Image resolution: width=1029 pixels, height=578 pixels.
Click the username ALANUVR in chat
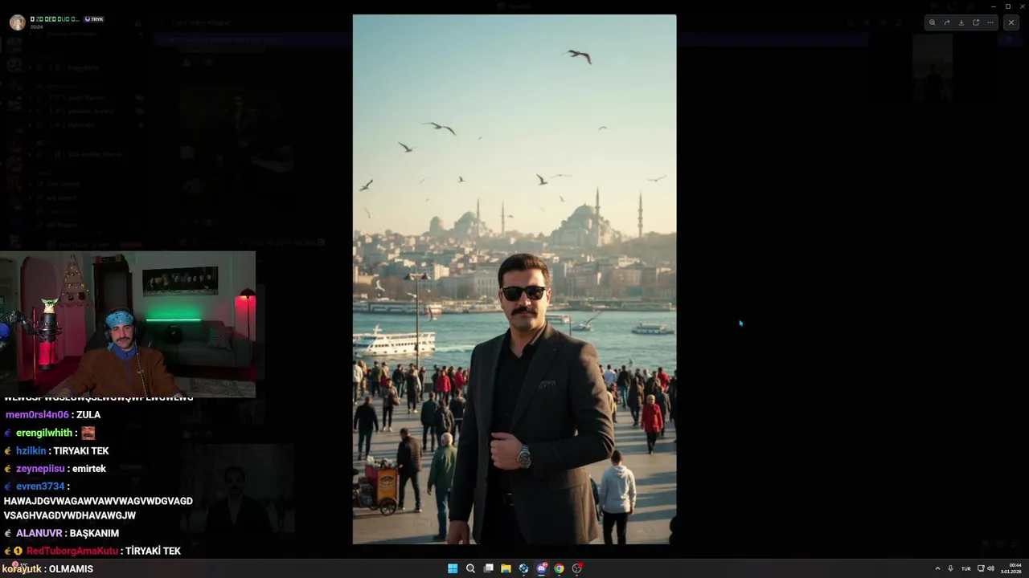(39, 533)
